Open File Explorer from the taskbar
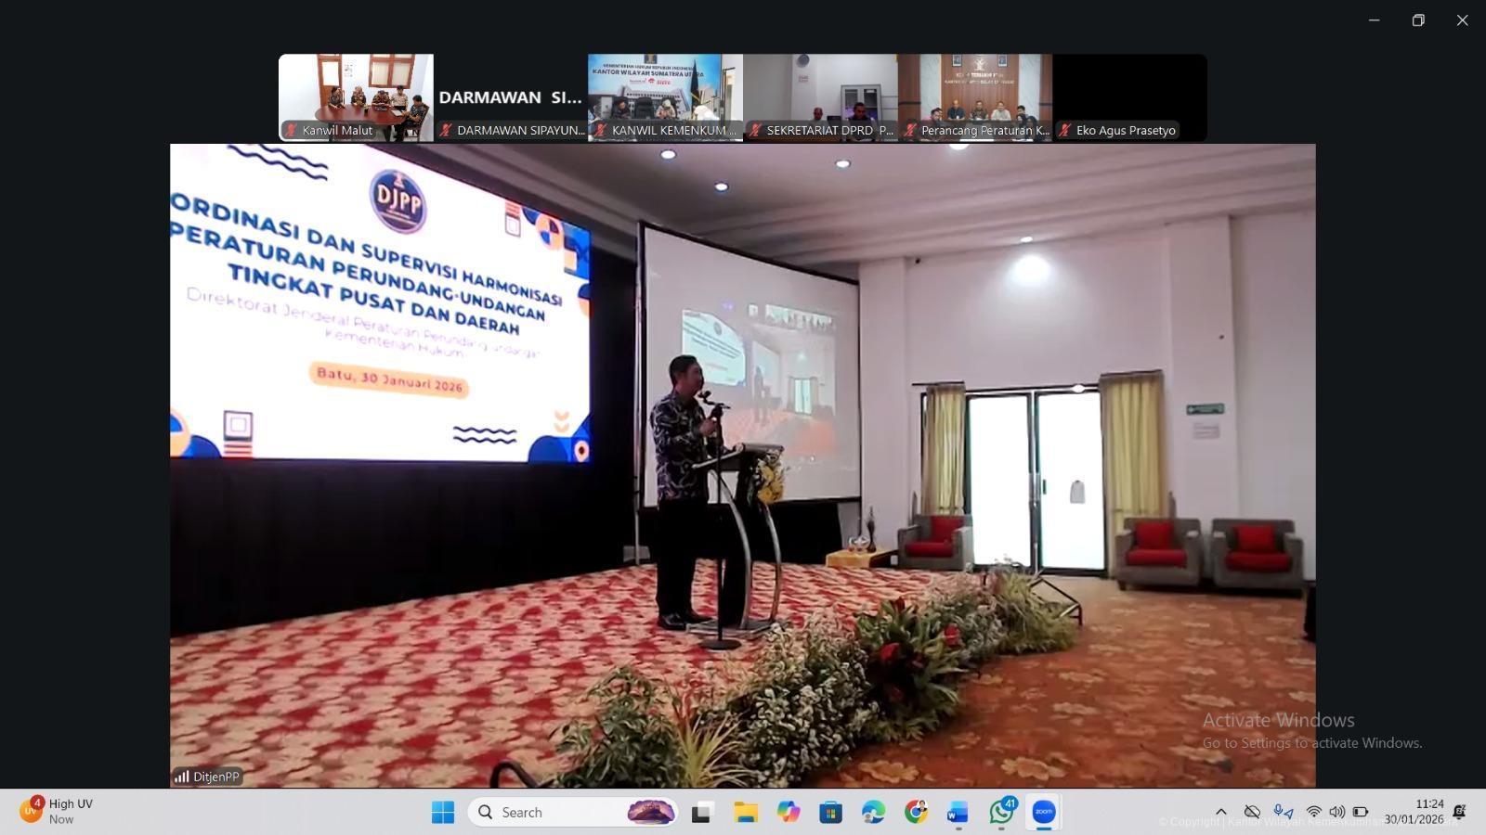This screenshot has height=835, width=1486. coord(746,812)
